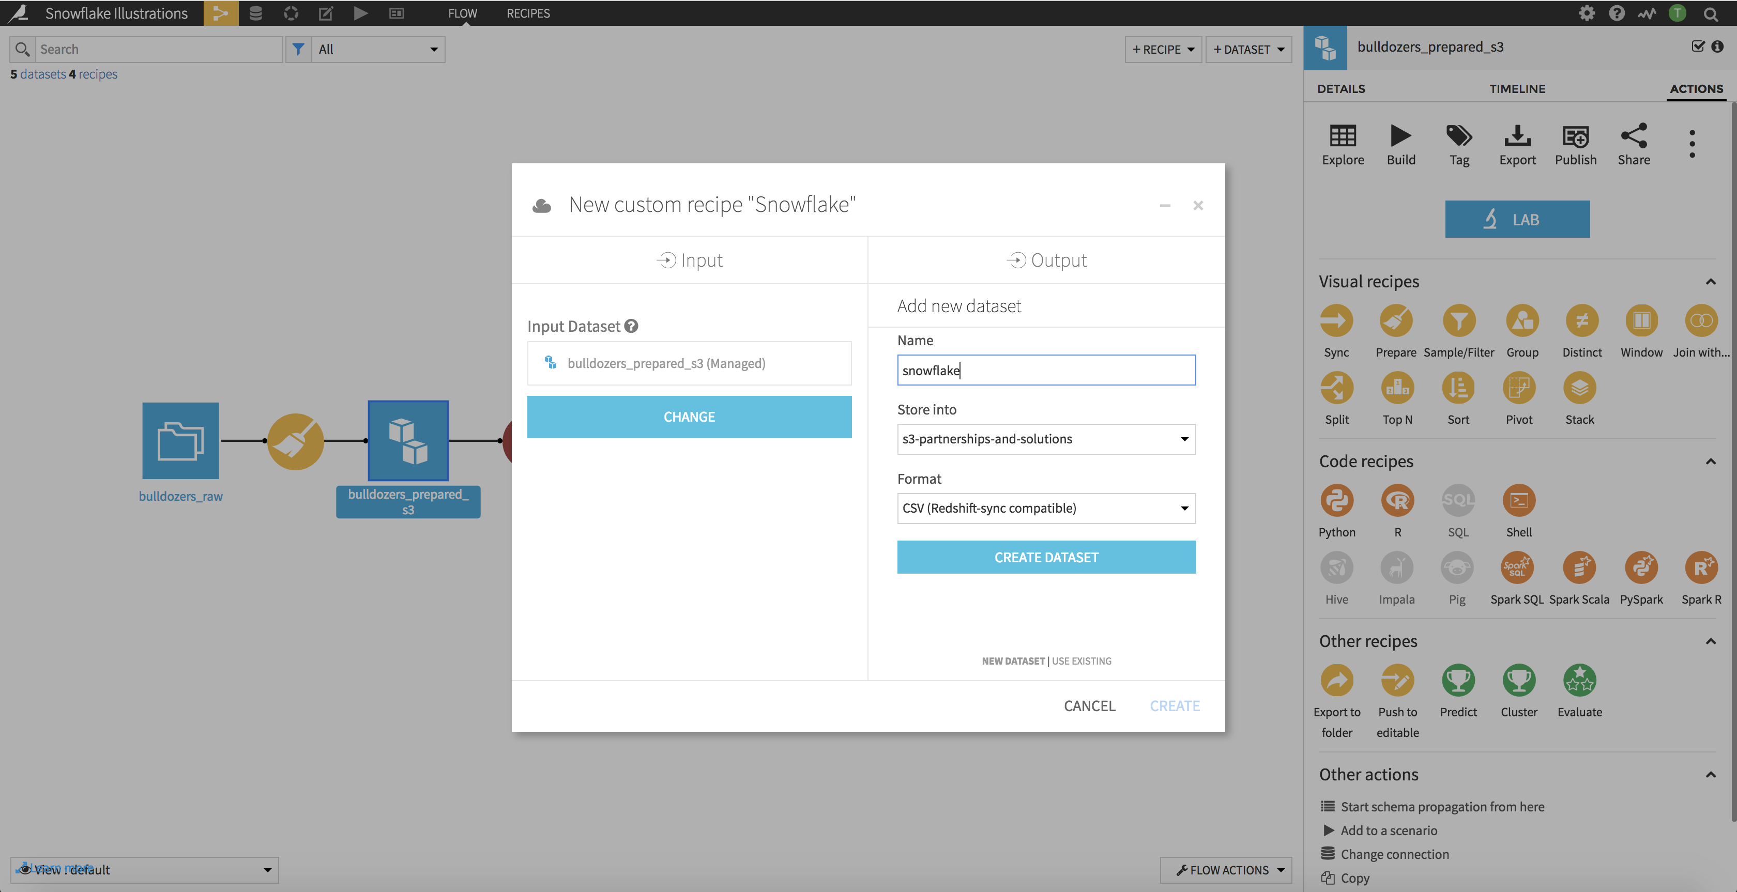Share the selected dataset

click(1634, 144)
